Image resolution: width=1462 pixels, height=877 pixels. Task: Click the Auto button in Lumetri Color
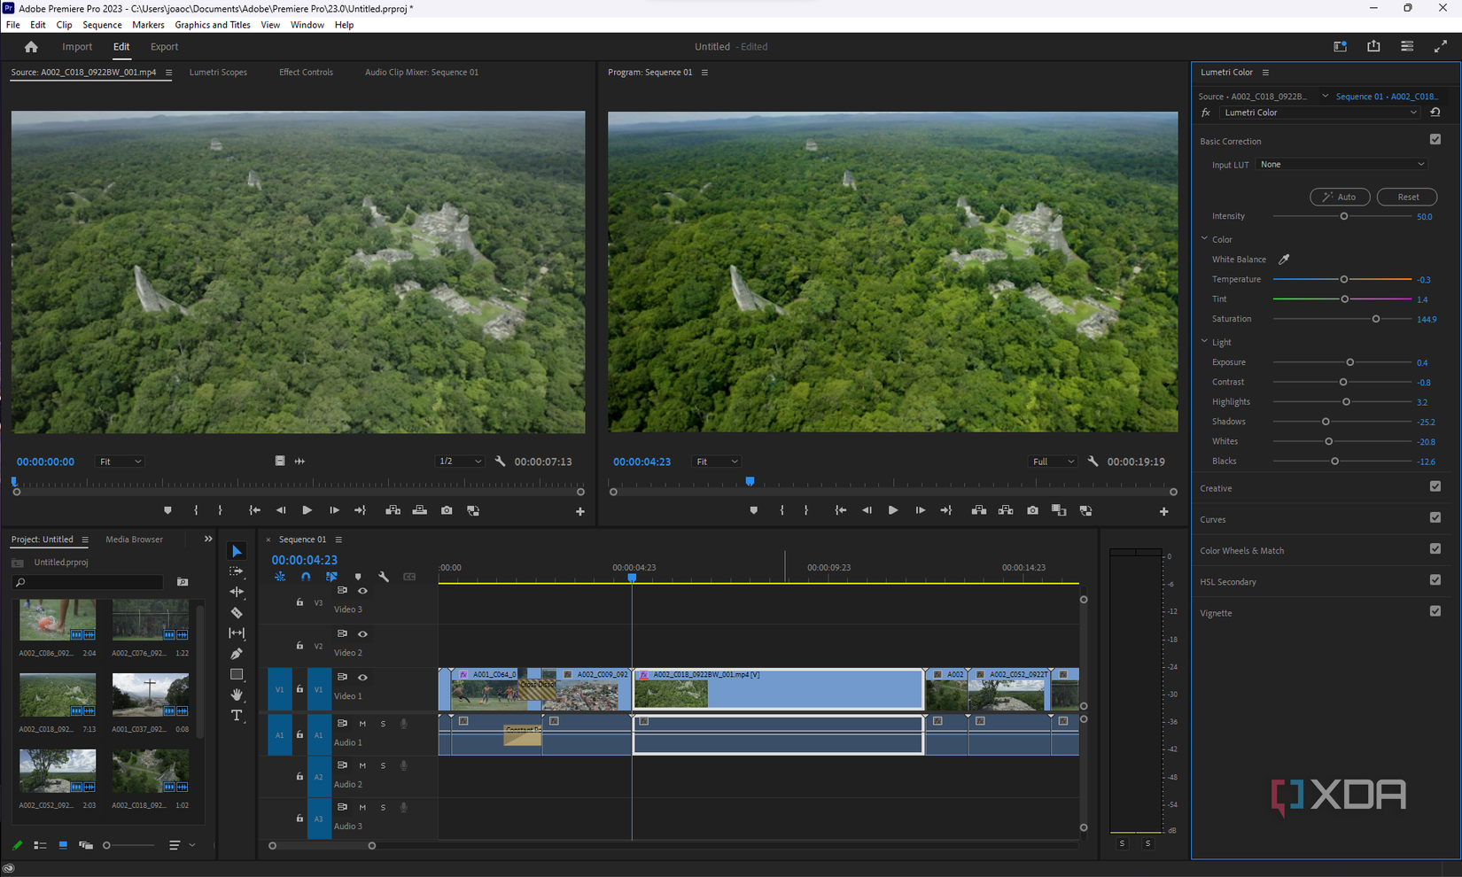tap(1339, 197)
